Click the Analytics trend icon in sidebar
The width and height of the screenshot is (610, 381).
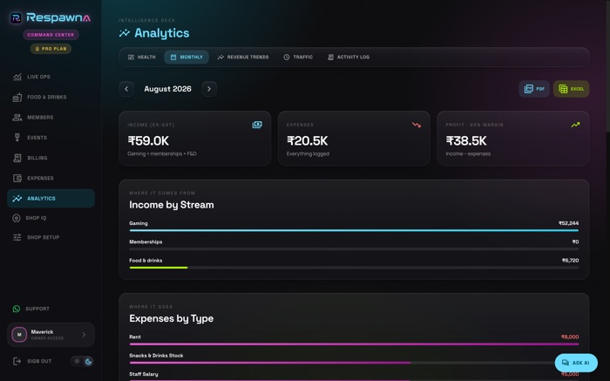[17, 199]
